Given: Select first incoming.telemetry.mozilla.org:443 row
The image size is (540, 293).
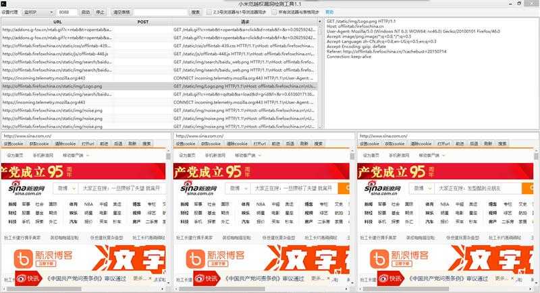Looking at the screenshot, I should point(159,78).
